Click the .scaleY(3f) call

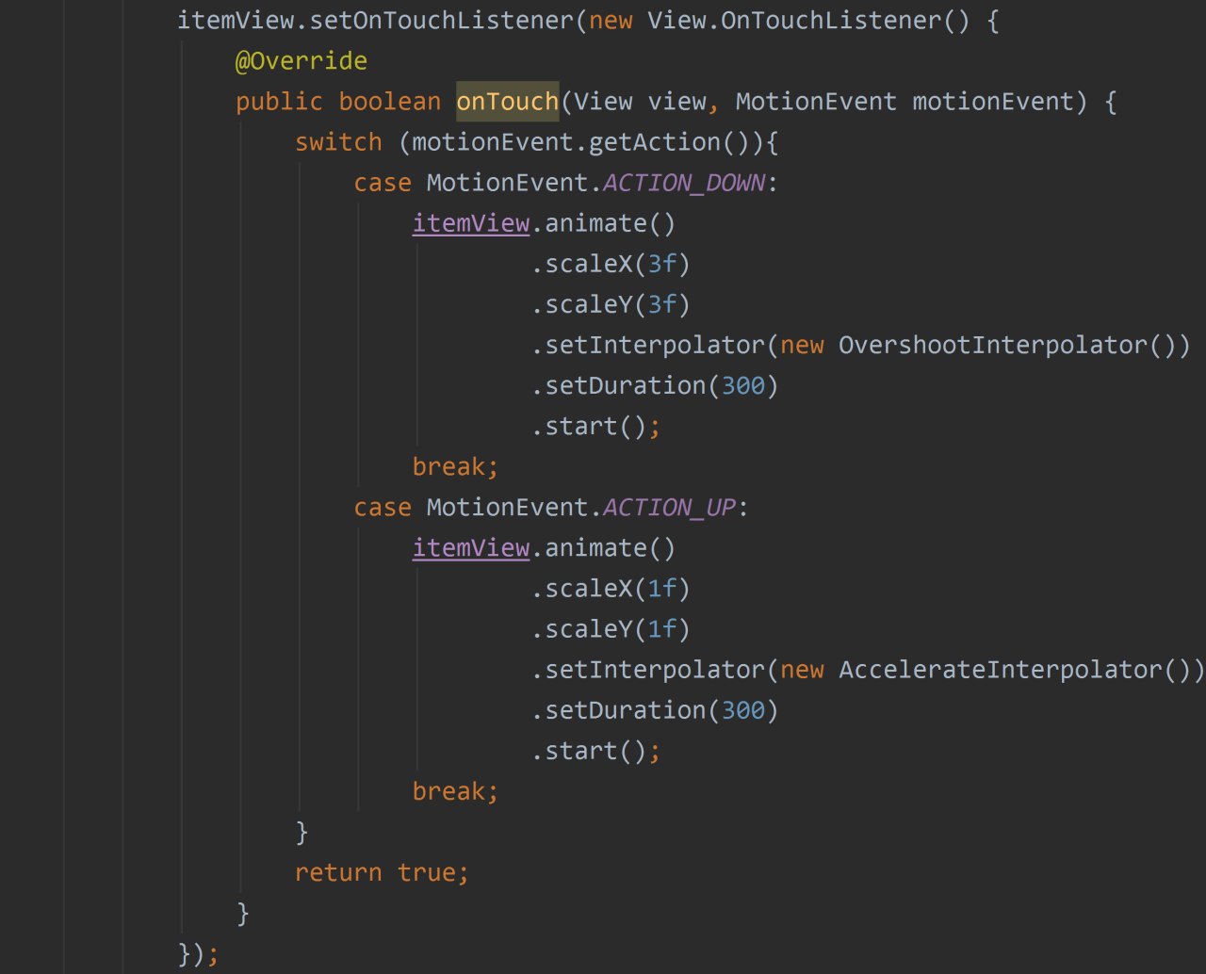click(611, 304)
